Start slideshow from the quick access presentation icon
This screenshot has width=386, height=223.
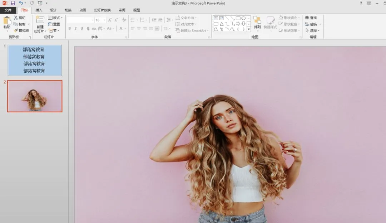point(40,3)
